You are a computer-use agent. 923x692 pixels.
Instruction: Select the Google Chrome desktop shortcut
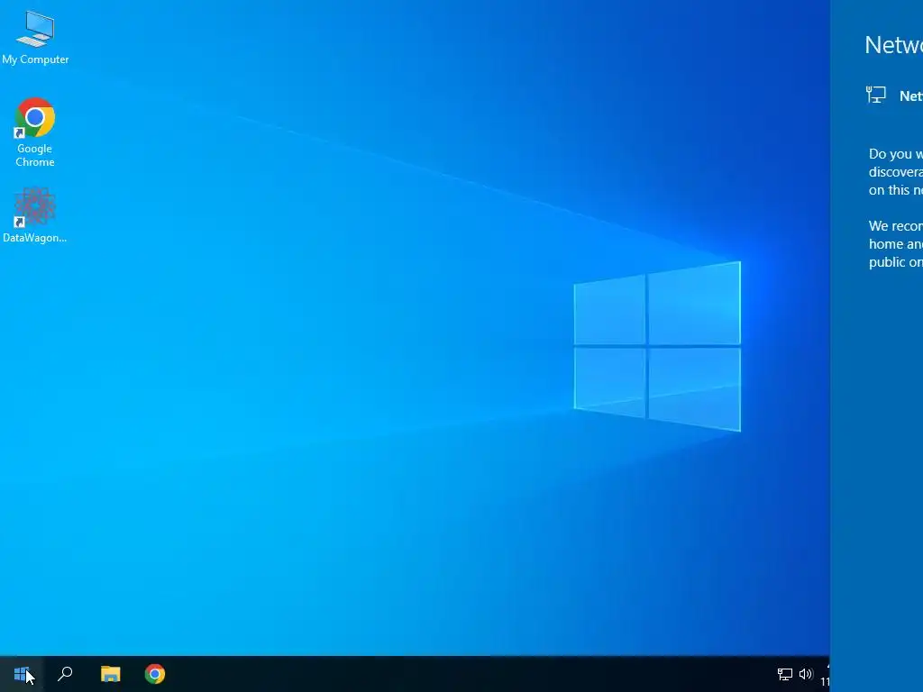(35, 132)
